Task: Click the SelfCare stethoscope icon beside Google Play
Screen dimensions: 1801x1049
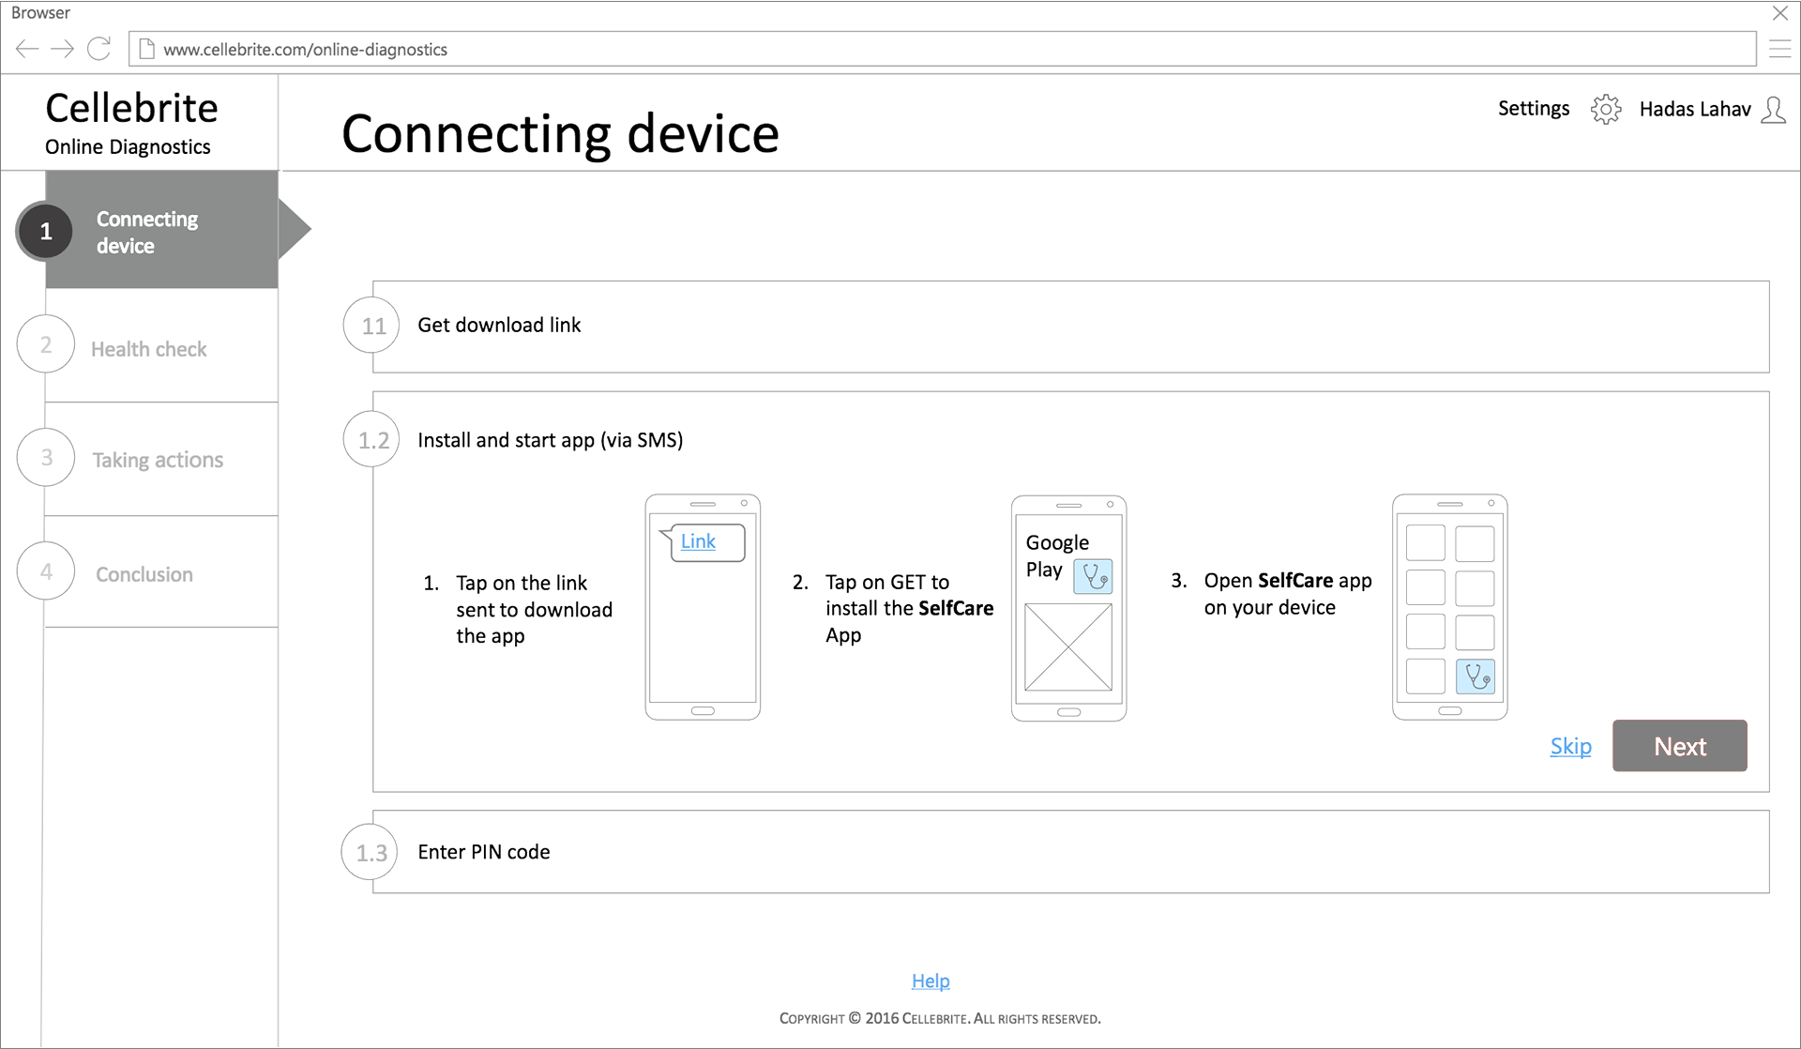Action: (x=1093, y=575)
